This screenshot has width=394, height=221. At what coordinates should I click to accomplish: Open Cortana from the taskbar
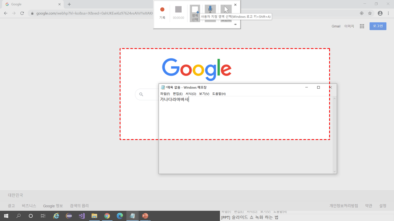pyautogui.click(x=31, y=216)
